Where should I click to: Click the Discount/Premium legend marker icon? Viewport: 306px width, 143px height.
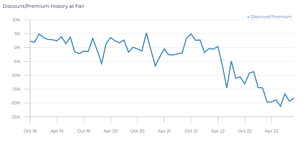coord(248,17)
